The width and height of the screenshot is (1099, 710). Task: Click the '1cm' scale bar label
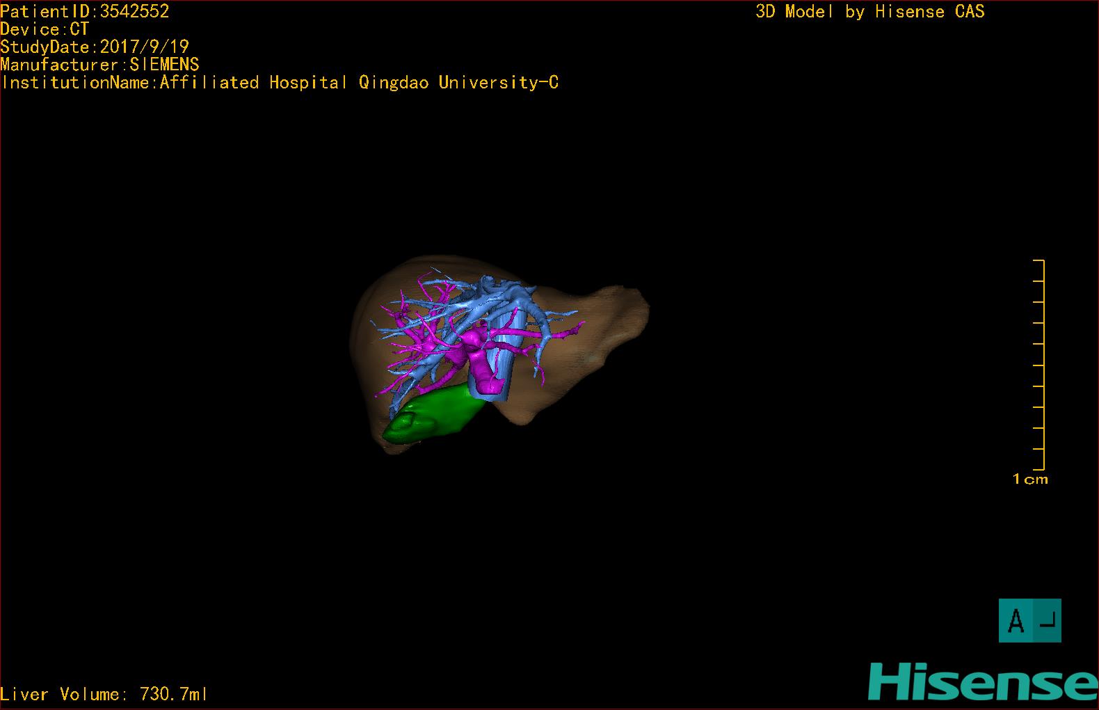point(1030,479)
